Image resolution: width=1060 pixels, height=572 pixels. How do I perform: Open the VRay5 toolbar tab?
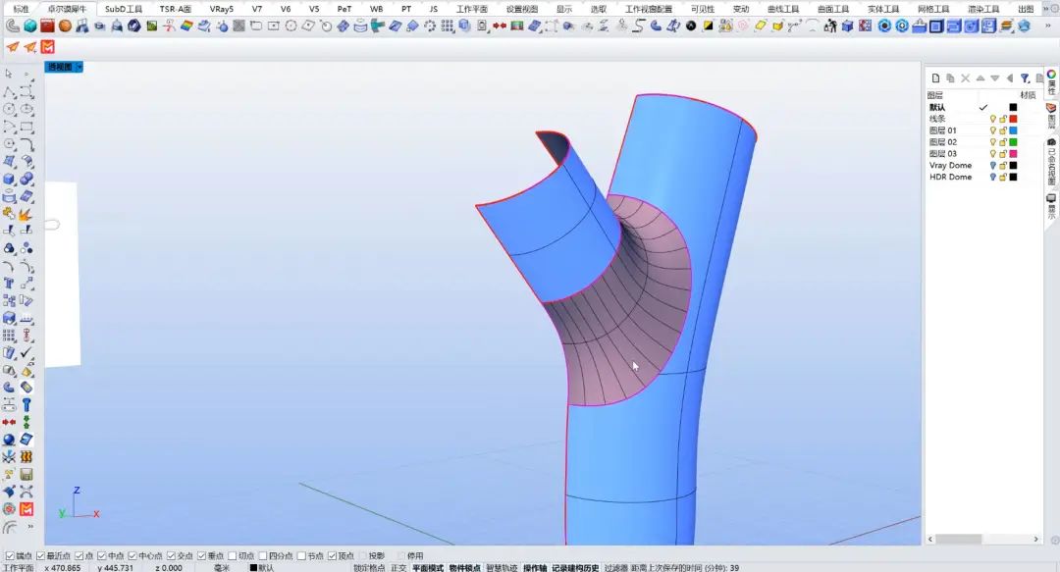[222, 9]
